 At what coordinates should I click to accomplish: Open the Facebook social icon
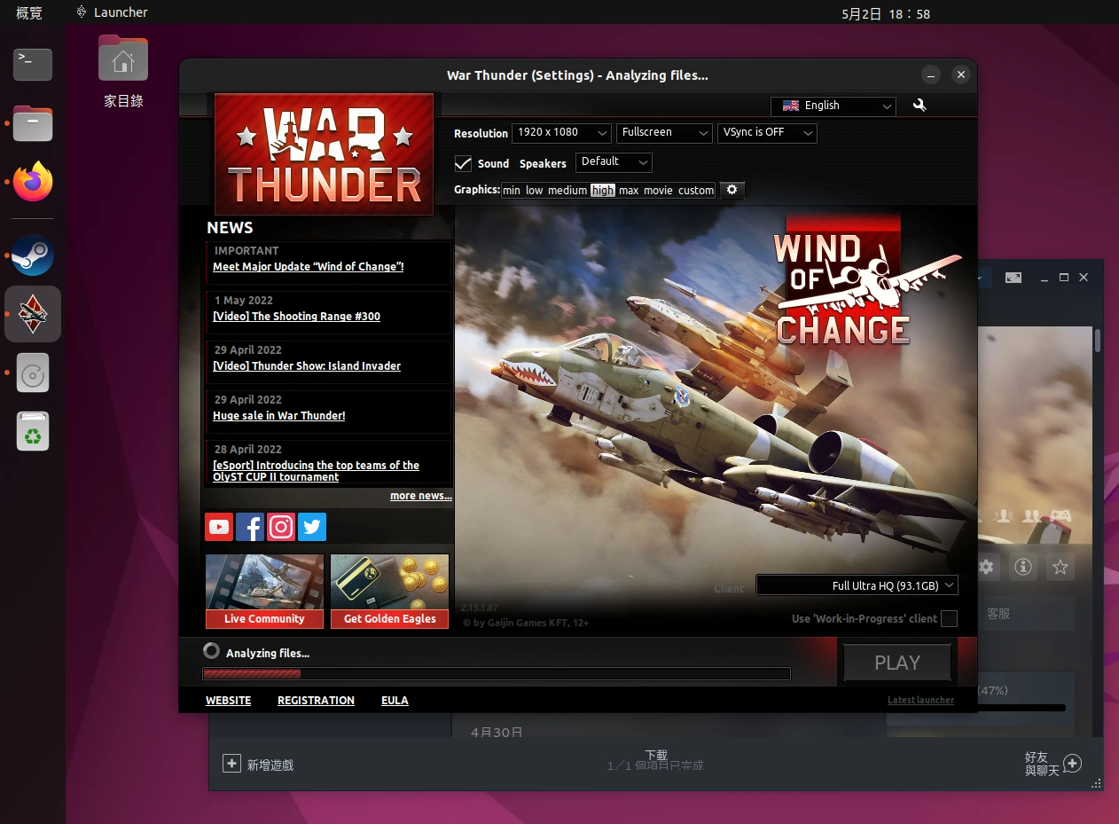click(250, 527)
